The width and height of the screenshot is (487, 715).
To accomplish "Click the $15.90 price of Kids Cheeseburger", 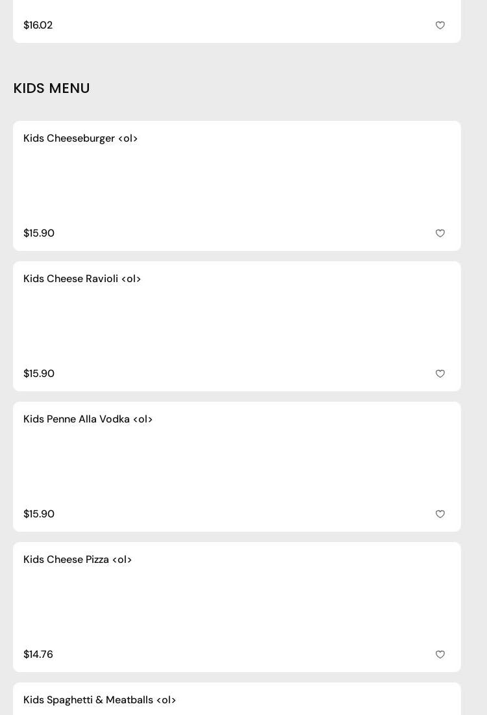I will tap(39, 233).
